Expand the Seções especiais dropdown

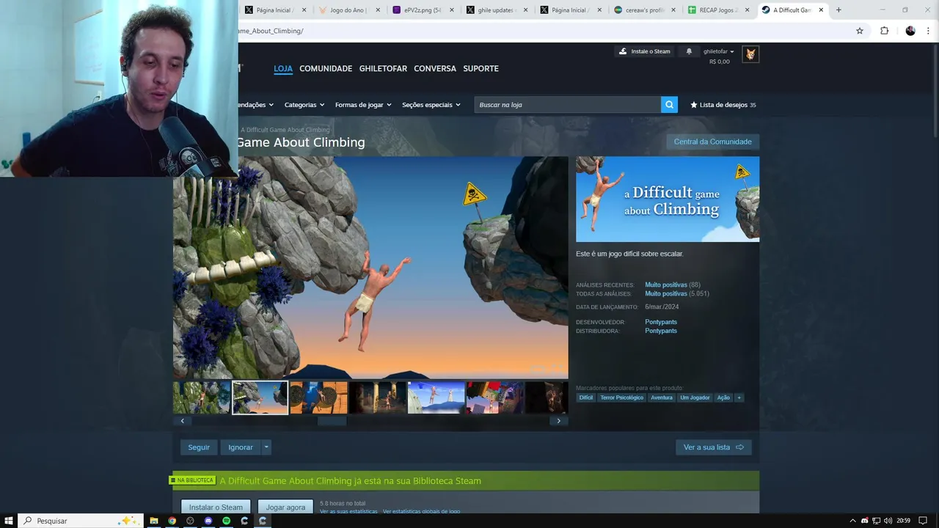pyautogui.click(x=431, y=105)
